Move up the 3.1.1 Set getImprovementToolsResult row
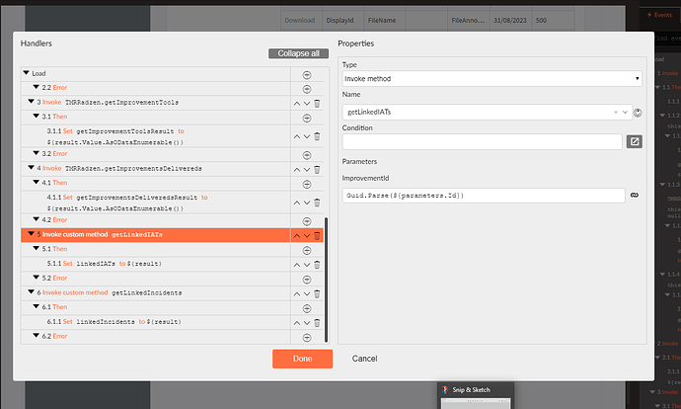 (x=297, y=136)
